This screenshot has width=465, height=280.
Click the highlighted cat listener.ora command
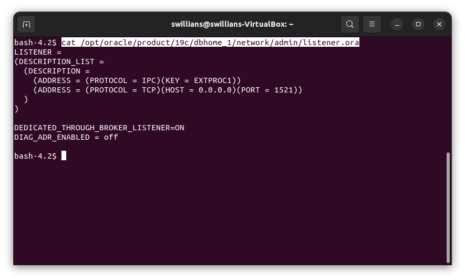pos(210,43)
